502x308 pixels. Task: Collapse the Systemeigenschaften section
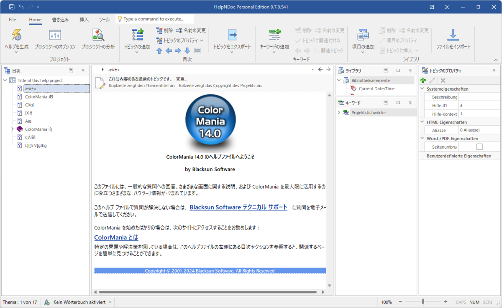coord(422,89)
